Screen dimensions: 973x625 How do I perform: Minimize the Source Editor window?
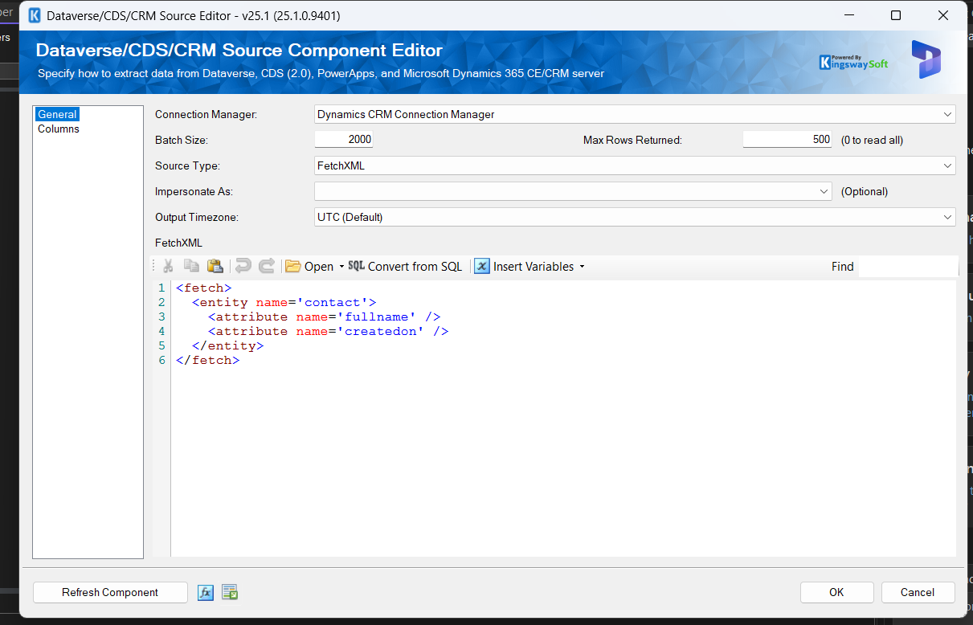point(848,15)
